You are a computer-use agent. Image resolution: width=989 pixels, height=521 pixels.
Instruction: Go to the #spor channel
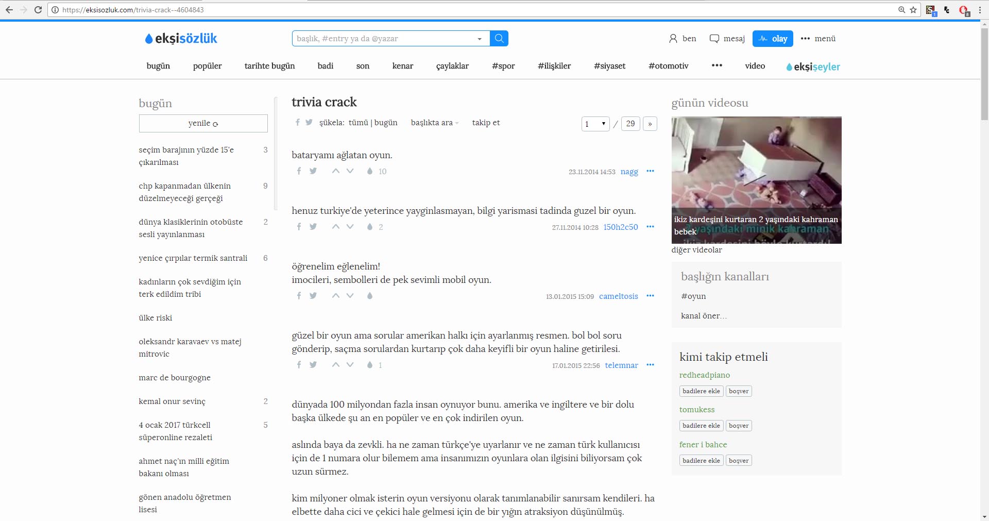click(503, 66)
